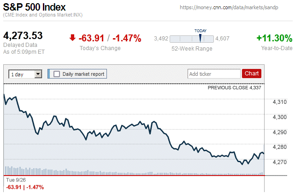This screenshot has height=193, width=295.
Task: Click the TODAY marker on 52-week range
Action: click(x=200, y=37)
